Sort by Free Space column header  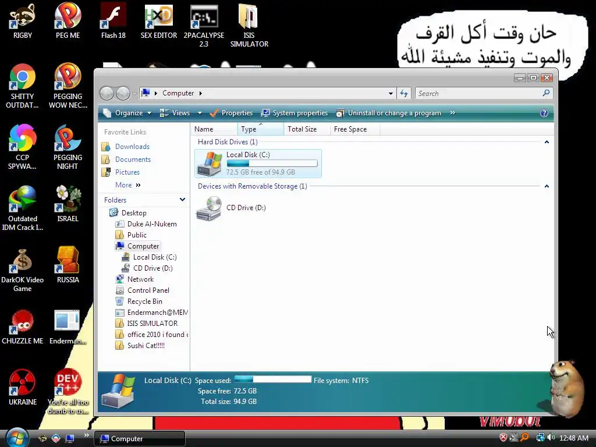point(355,129)
